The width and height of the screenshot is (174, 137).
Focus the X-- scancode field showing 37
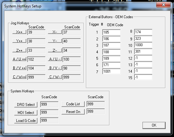point(72,32)
